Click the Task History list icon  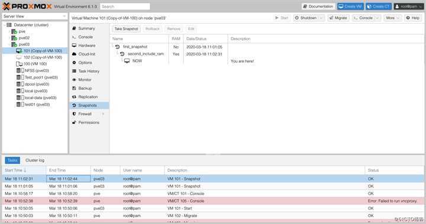tap(74, 71)
